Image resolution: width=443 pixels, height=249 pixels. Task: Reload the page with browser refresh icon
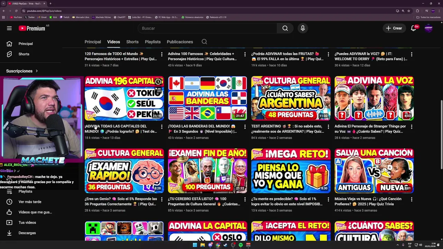[x=16, y=11]
